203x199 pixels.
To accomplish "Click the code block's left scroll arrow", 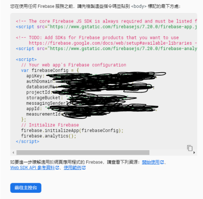I will [13, 153].
